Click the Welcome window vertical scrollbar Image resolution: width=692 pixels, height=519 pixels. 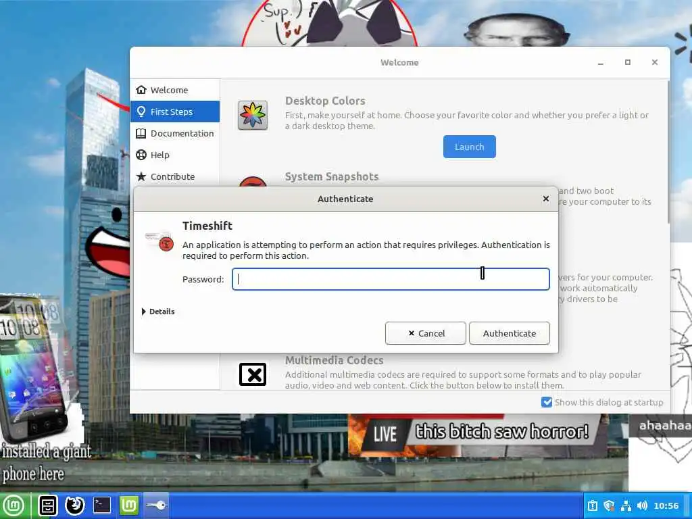point(668,152)
